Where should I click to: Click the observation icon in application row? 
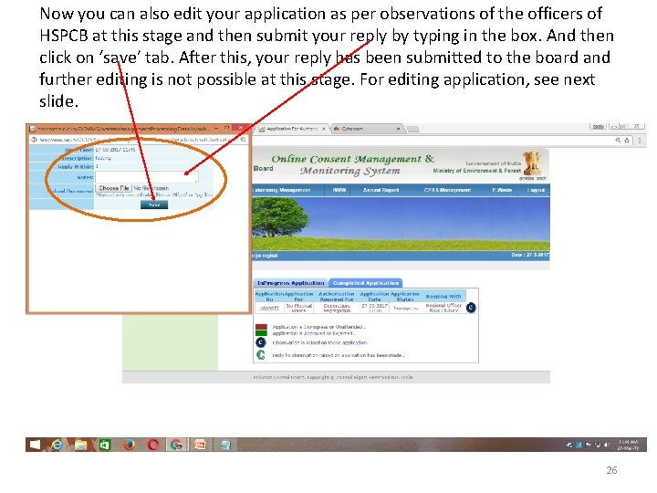coord(471,308)
